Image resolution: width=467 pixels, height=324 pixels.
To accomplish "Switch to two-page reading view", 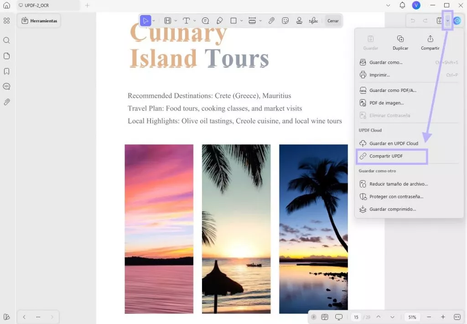I will (x=325, y=317).
